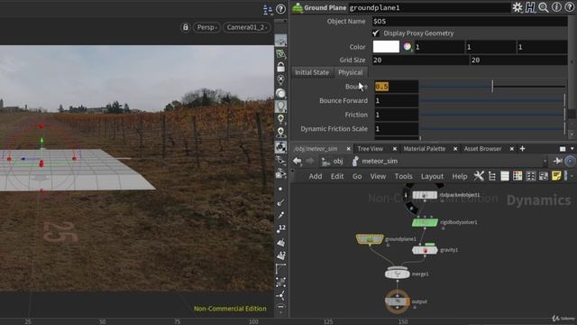Click the Object Name field with $OS
Viewport: 577px width, 325px height.
click(470, 21)
